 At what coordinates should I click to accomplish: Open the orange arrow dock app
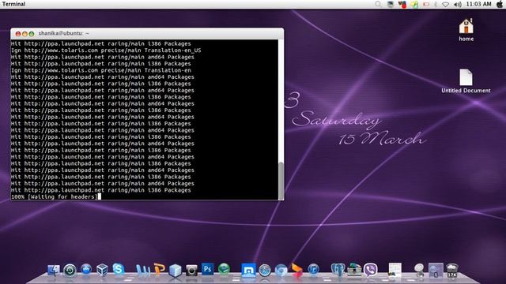(x=297, y=270)
